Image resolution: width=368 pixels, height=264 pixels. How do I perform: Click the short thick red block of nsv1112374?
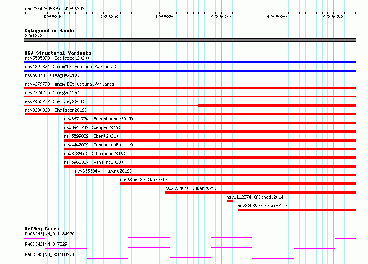pos(230,201)
